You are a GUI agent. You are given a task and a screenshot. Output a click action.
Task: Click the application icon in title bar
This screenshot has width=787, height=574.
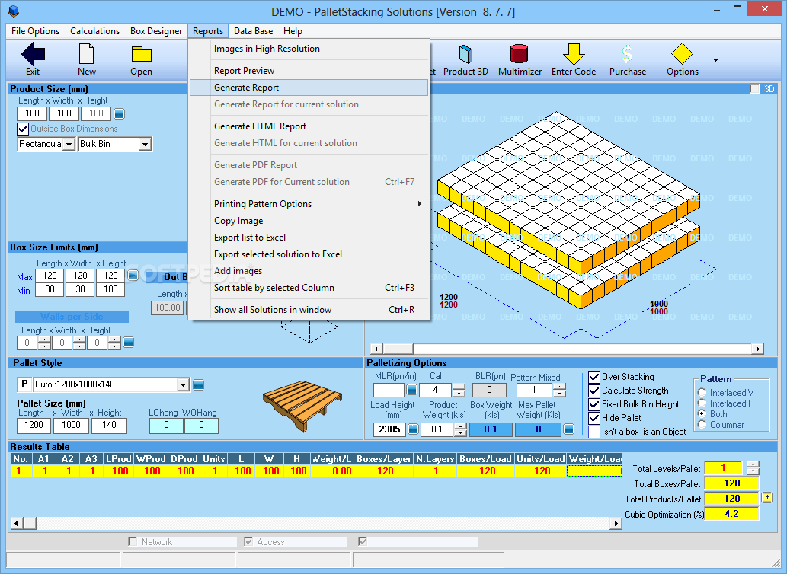click(x=14, y=11)
